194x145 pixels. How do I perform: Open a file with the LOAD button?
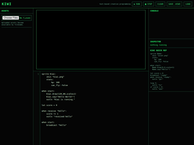pyautogui.click(x=188, y=4)
